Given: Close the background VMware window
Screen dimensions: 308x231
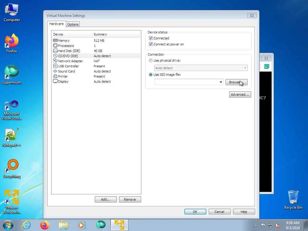Looking at the screenshot, I should [266, 58].
